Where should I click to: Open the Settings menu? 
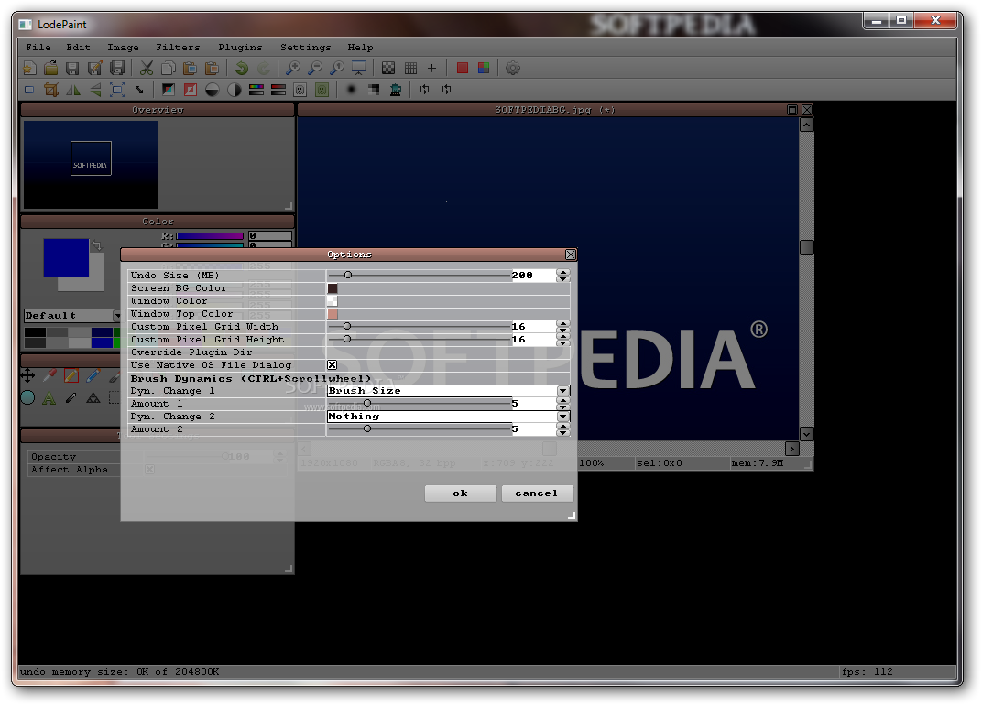(x=305, y=48)
